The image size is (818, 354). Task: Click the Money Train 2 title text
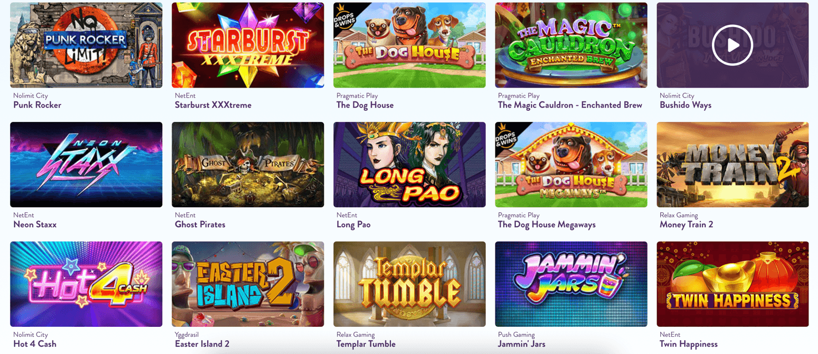[686, 224]
